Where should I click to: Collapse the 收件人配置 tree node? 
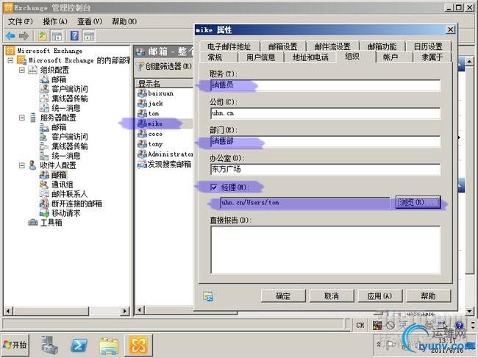point(21,165)
